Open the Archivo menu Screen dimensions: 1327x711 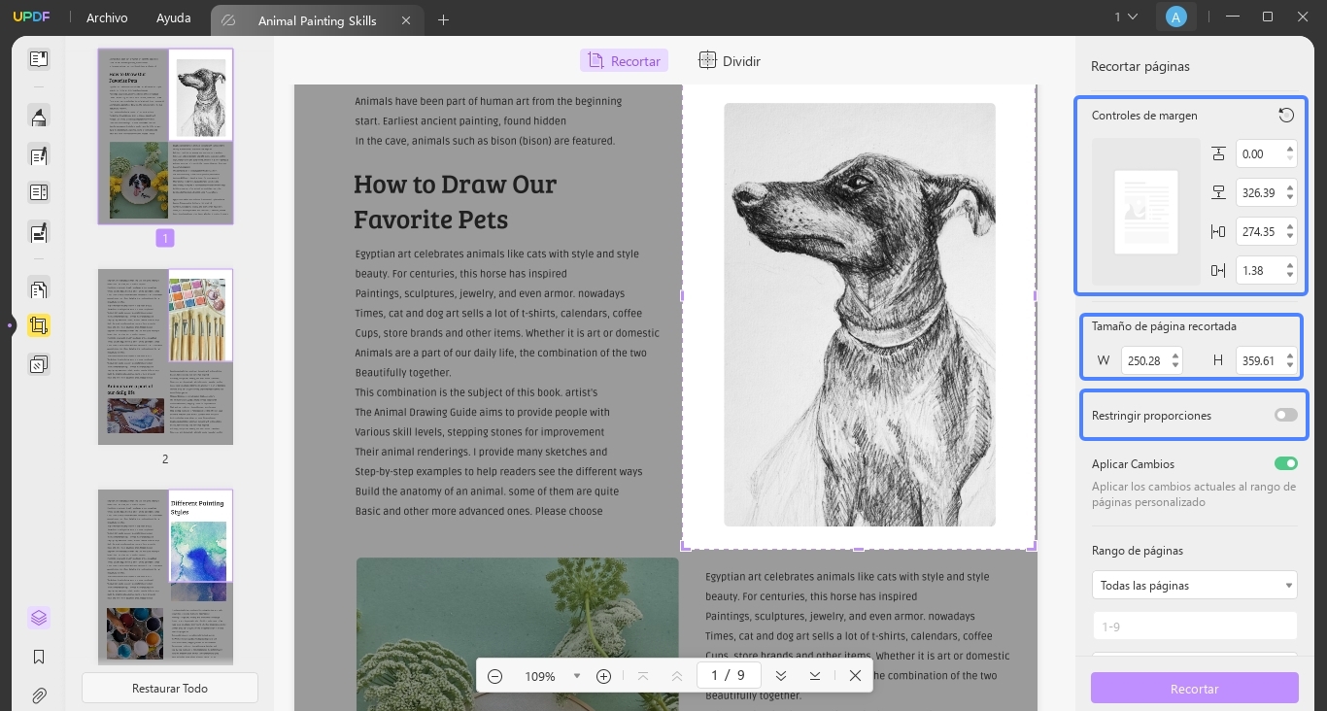[107, 17]
